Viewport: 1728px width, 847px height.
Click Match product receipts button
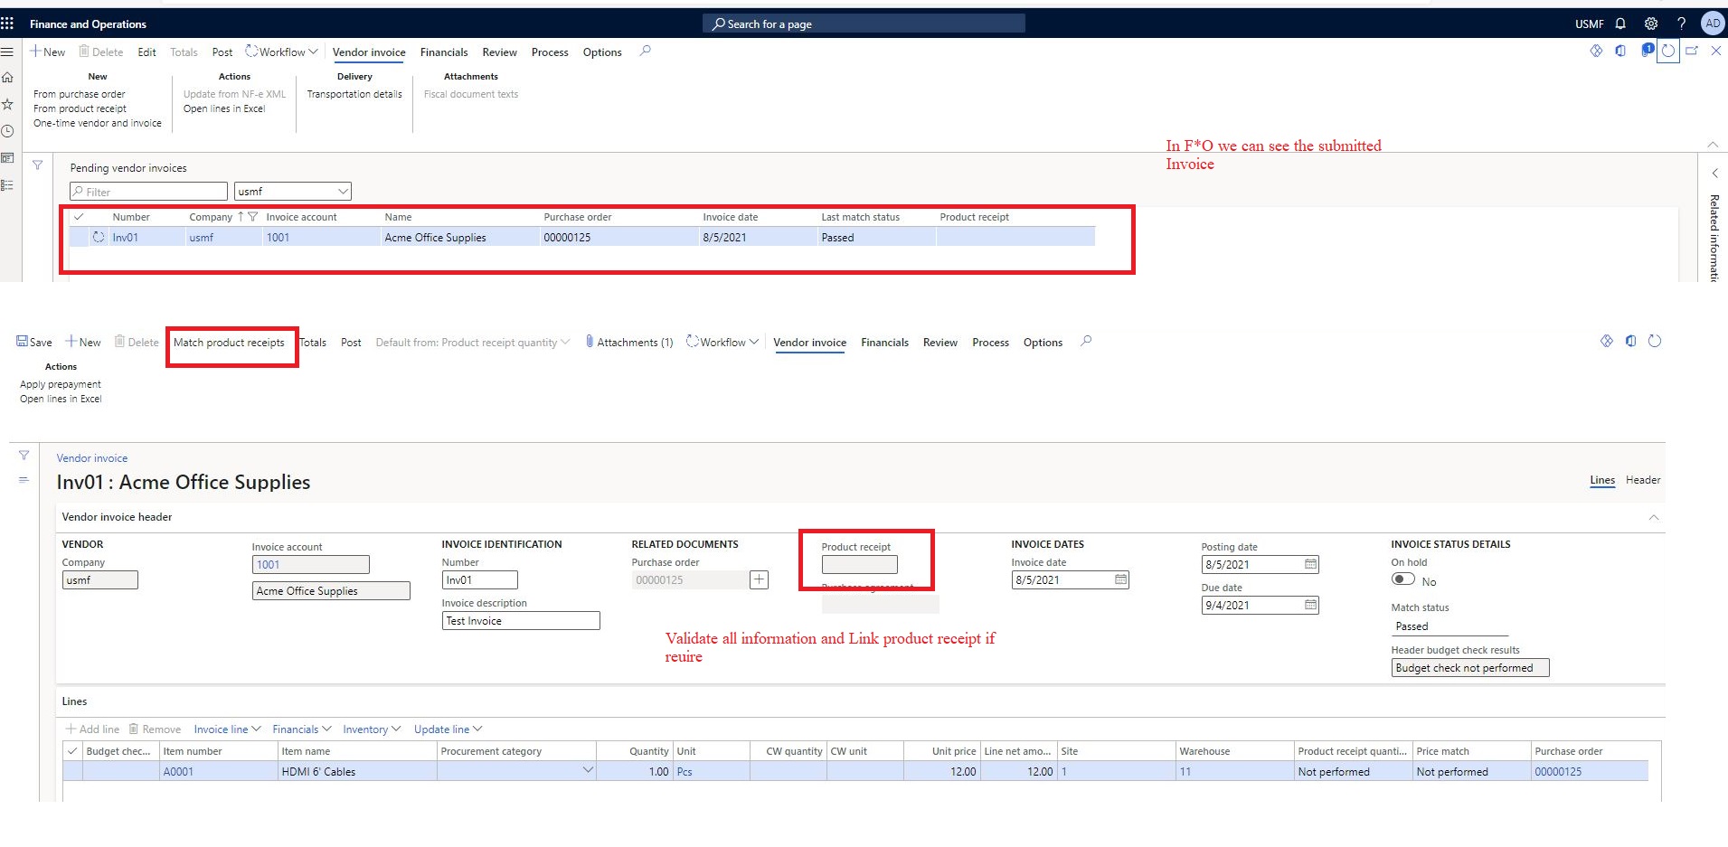pos(229,343)
